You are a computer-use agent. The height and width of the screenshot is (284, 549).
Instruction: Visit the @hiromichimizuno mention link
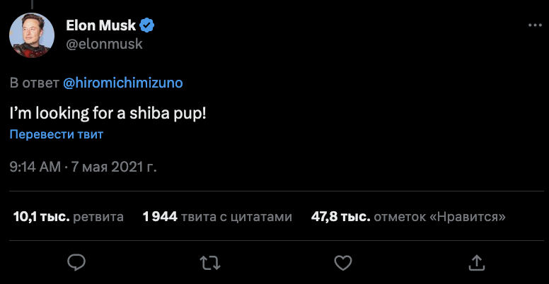pyautogui.click(x=123, y=83)
